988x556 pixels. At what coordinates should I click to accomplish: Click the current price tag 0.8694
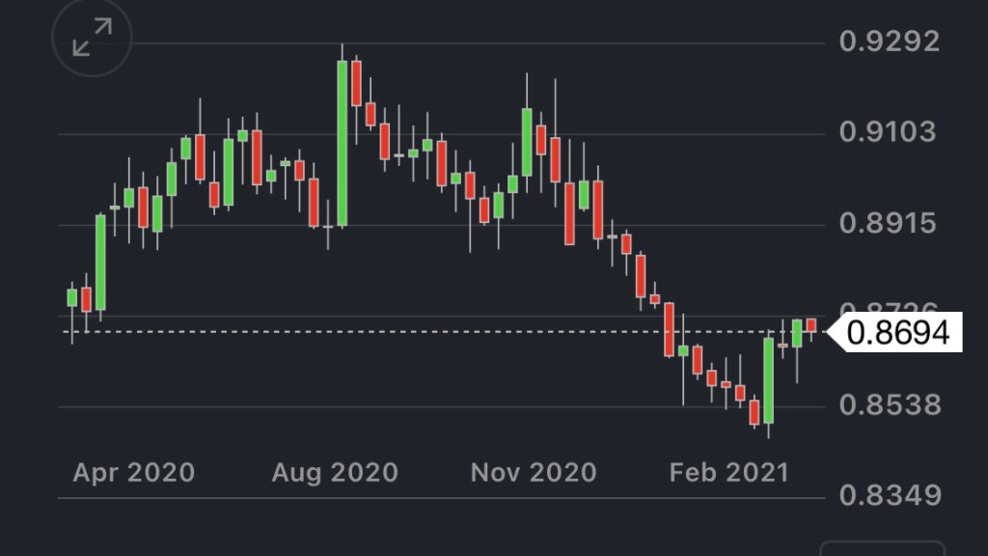coord(897,332)
